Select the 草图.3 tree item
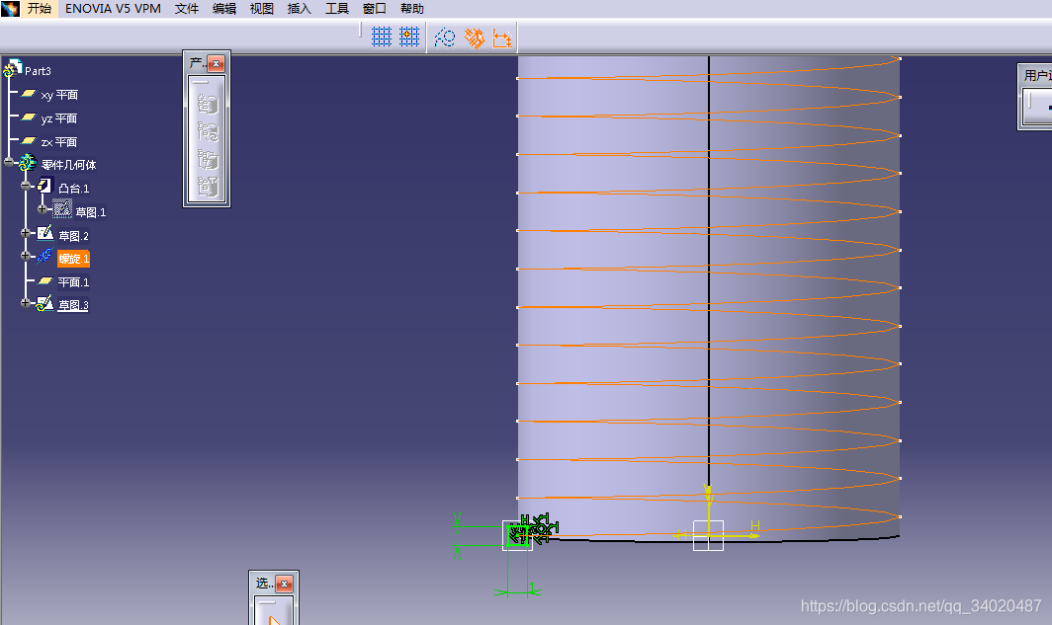 73,305
